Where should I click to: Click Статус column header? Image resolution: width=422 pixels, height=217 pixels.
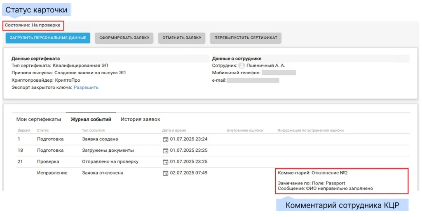pyautogui.click(x=43, y=130)
